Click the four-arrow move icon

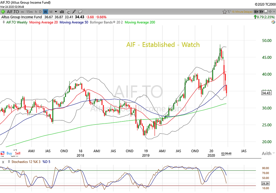[x=270, y=12]
